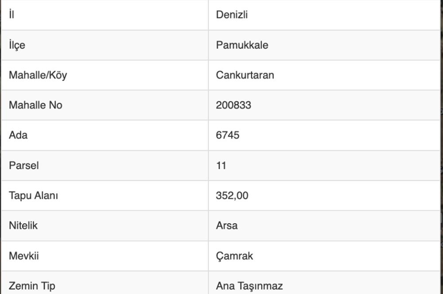Image resolution: width=443 pixels, height=294 pixels.
Task: Select the Cankurtaran value
Action: coord(245,75)
